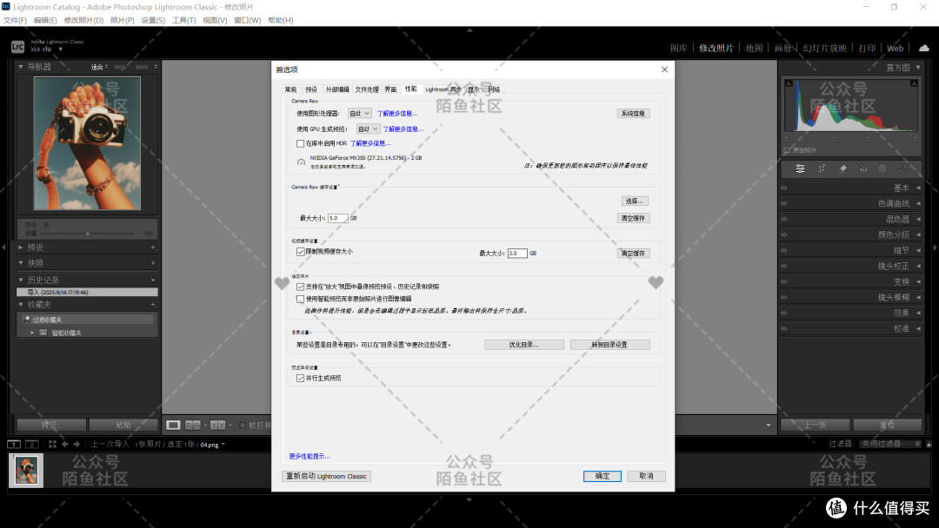Toggle visibility eye of 细节 panel
The width and height of the screenshot is (939, 528).
[784, 251]
